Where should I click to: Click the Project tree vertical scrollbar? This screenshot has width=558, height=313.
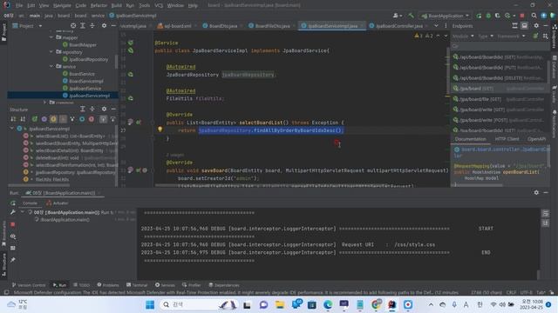pyautogui.click(x=116, y=61)
